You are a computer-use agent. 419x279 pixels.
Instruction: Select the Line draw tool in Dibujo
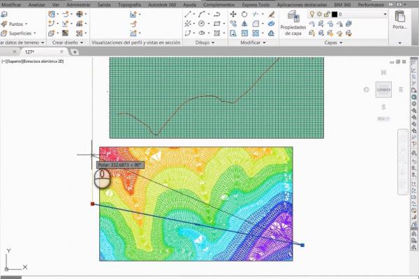click(x=189, y=13)
